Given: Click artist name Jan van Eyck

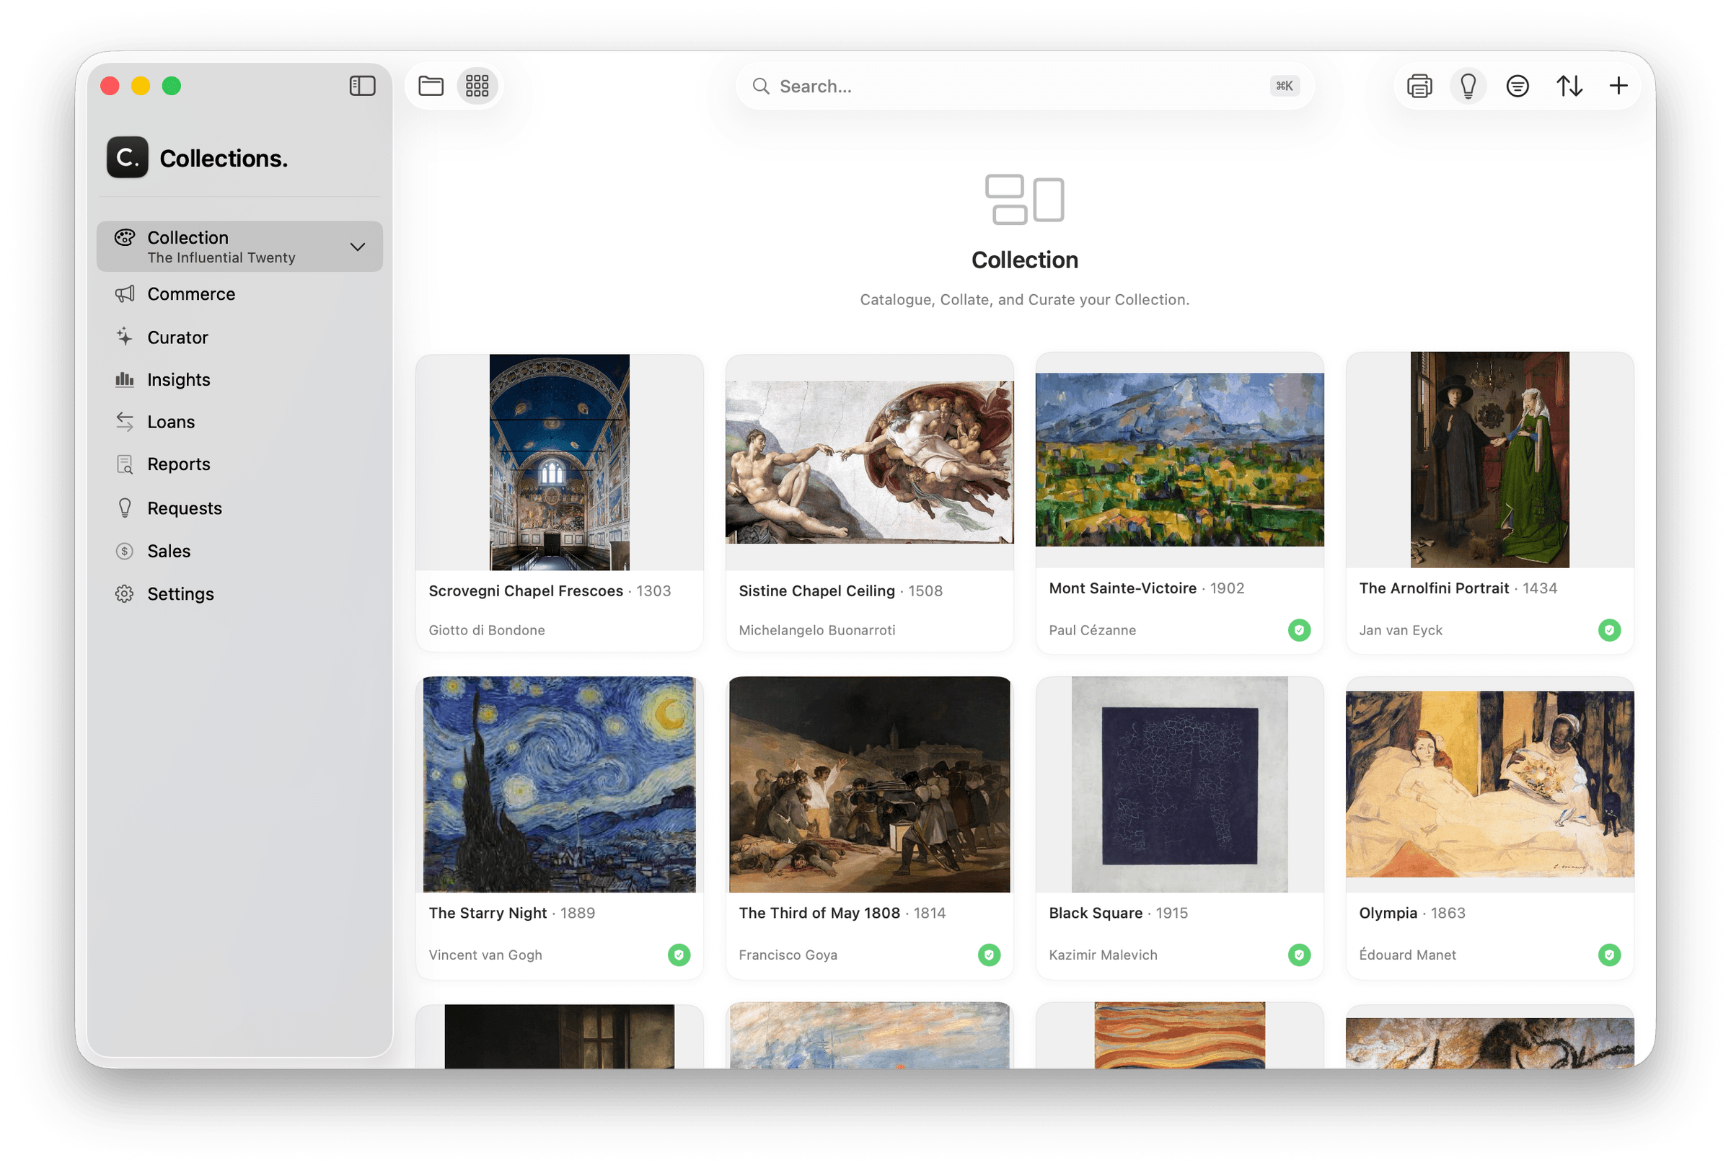Looking at the screenshot, I should coord(1400,631).
